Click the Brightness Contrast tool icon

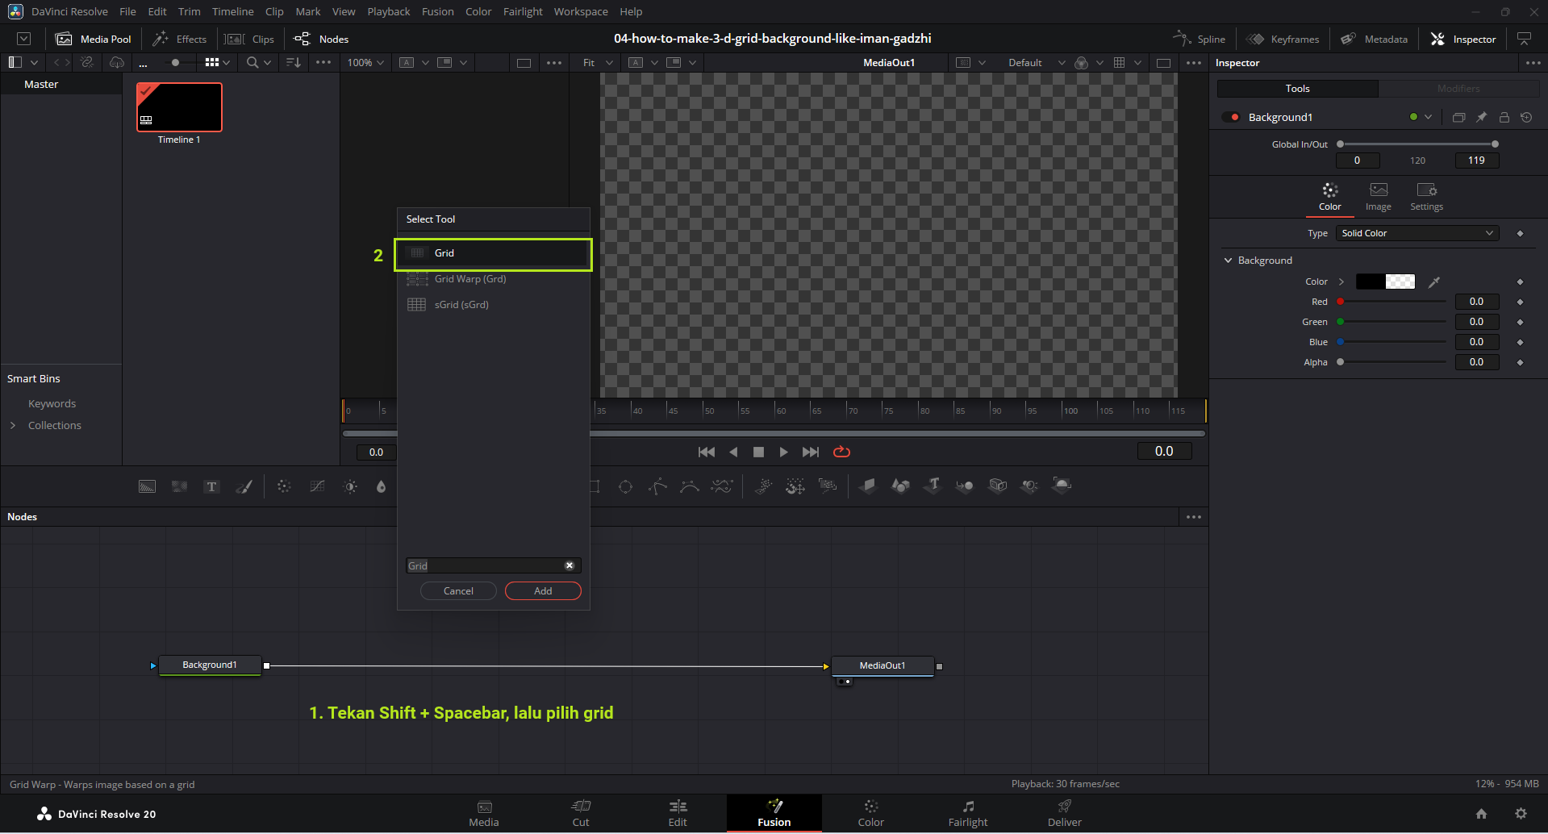coord(350,486)
